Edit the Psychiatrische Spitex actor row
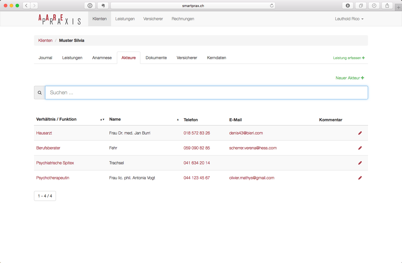 pyautogui.click(x=360, y=163)
